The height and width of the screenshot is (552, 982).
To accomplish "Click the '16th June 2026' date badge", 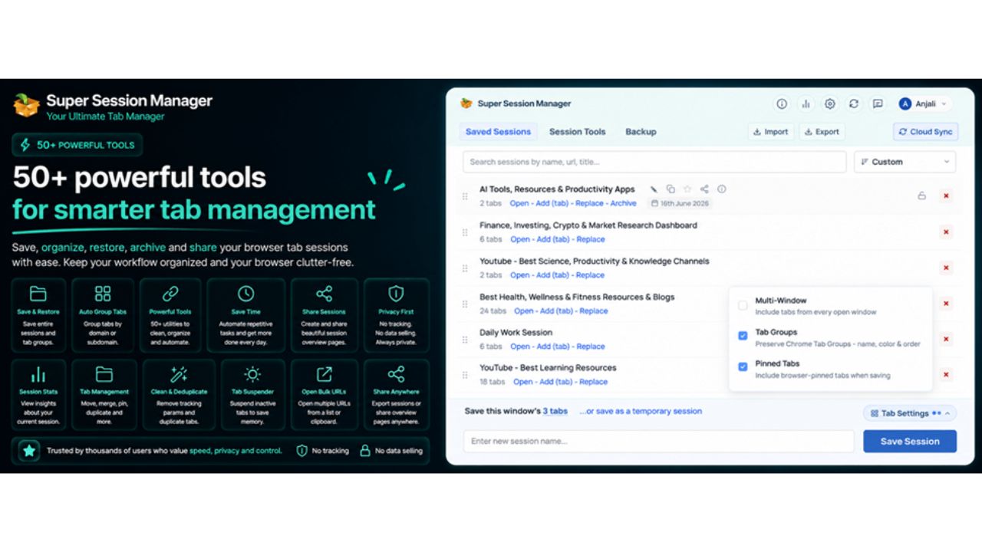I will click(680, 203).
